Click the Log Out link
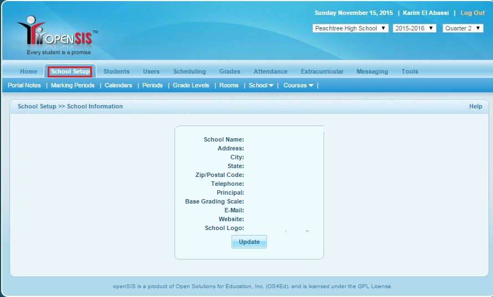493x297 pixels. (x=473, y=13)
